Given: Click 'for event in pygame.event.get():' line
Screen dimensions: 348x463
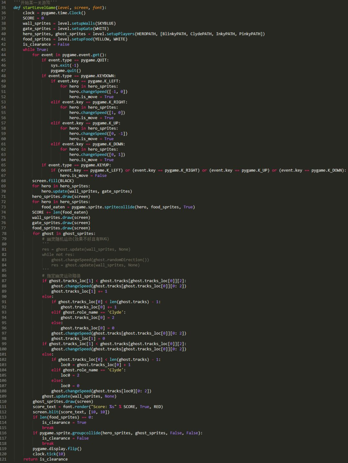Looking at the screenshot, I should point(69,55).
